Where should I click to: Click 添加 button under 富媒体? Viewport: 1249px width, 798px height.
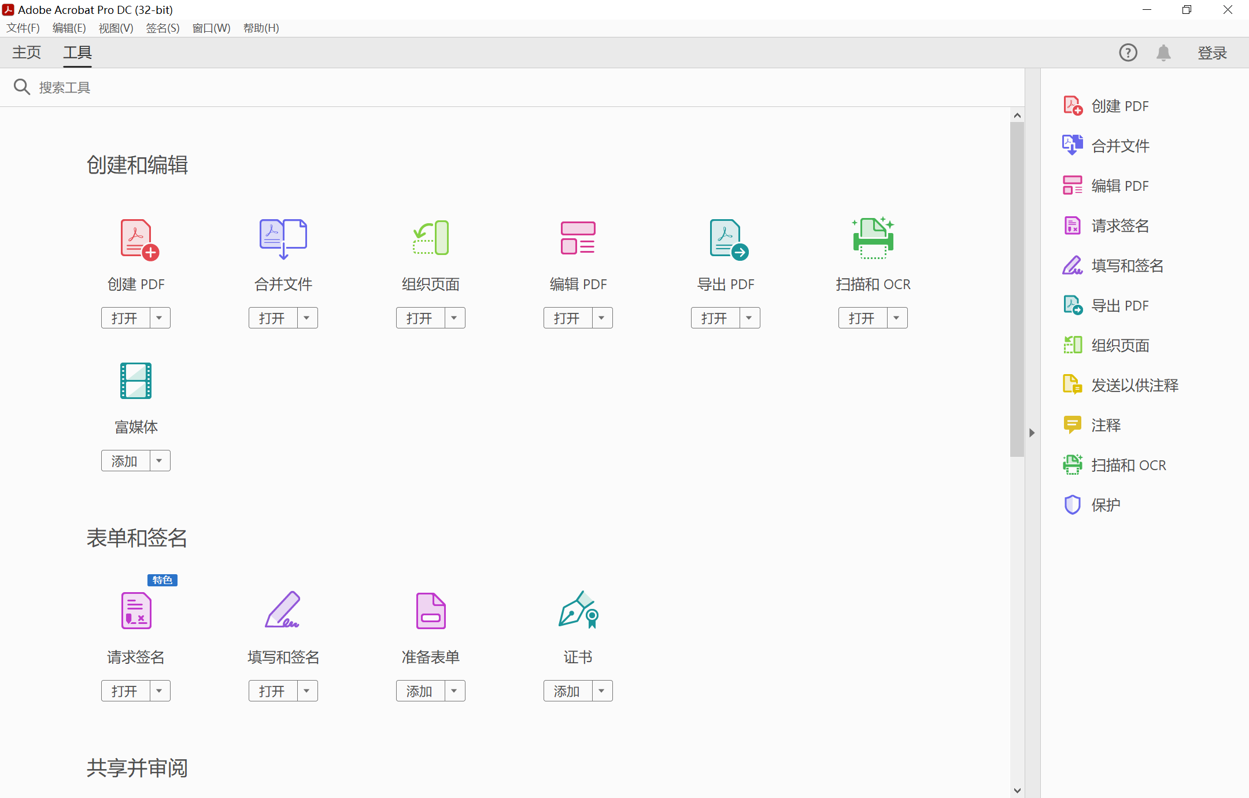pos(125,461)
